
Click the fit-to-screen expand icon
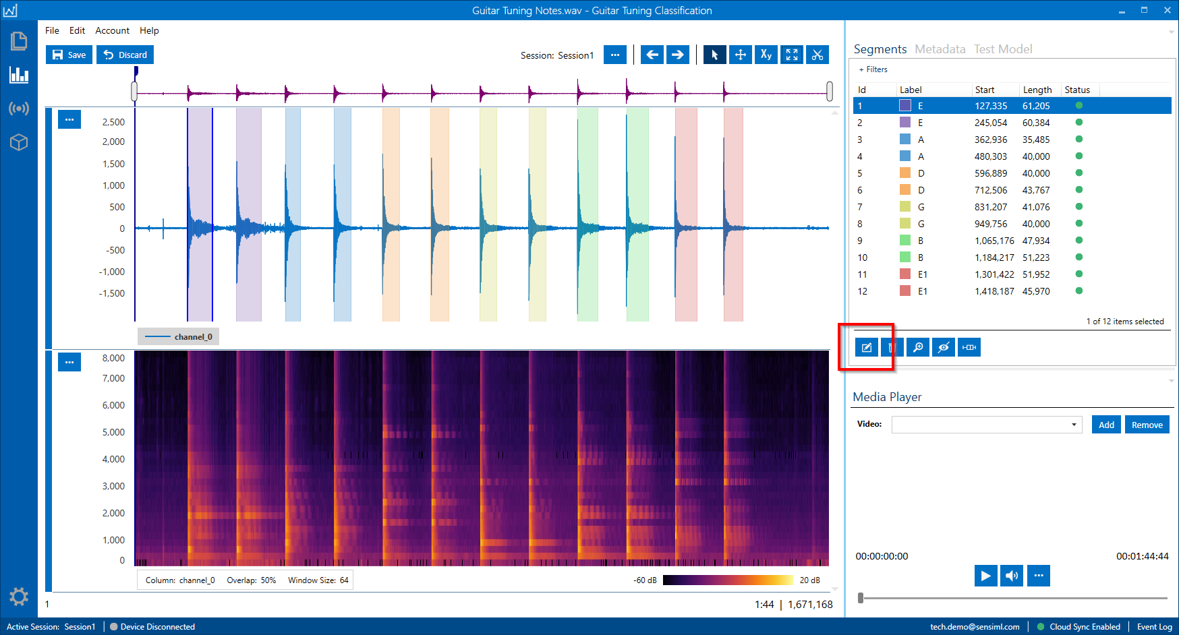coord(791,55)
